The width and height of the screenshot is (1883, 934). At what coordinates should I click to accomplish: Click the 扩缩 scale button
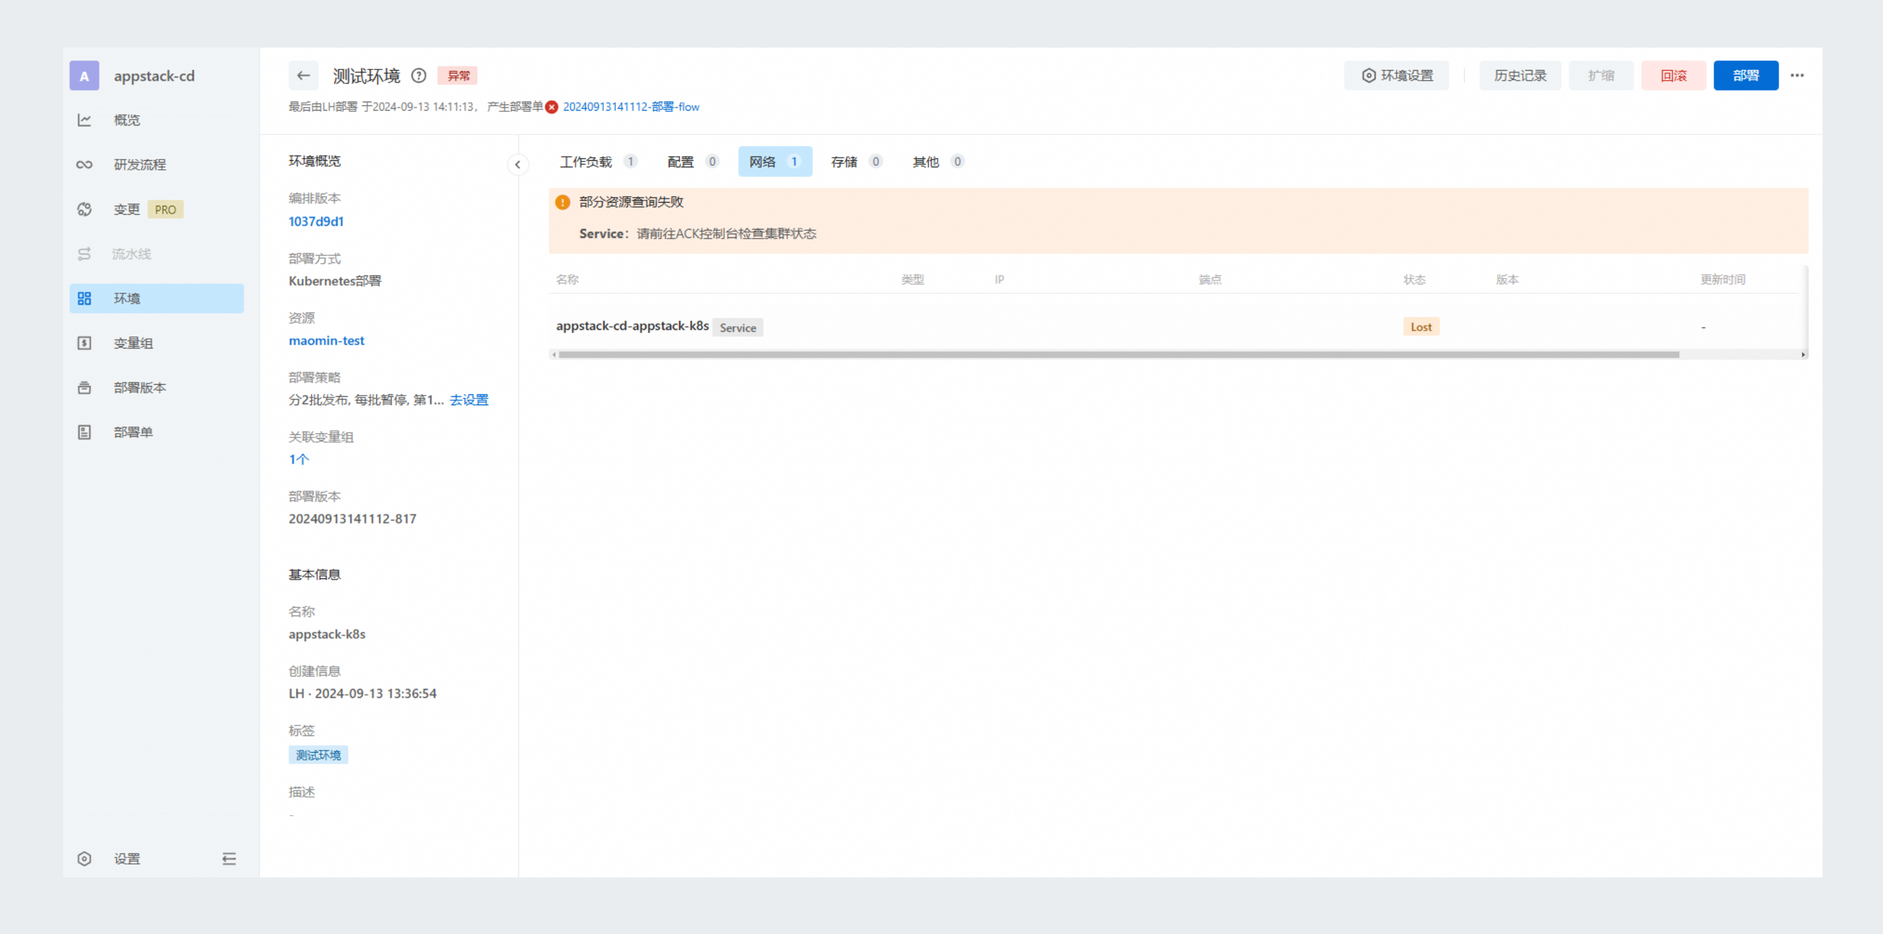1601,75
